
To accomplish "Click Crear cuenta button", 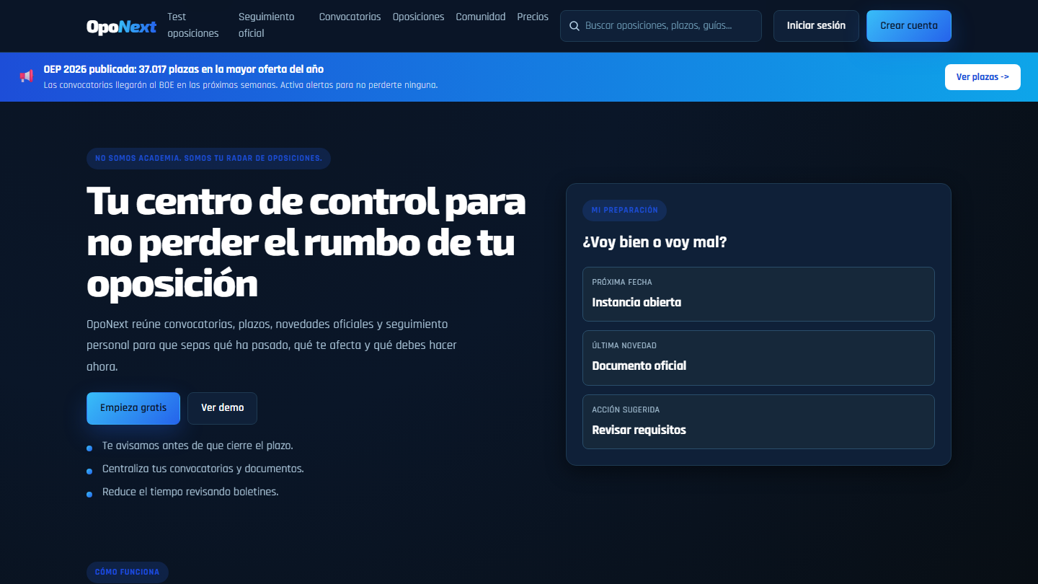I will 909,26.
